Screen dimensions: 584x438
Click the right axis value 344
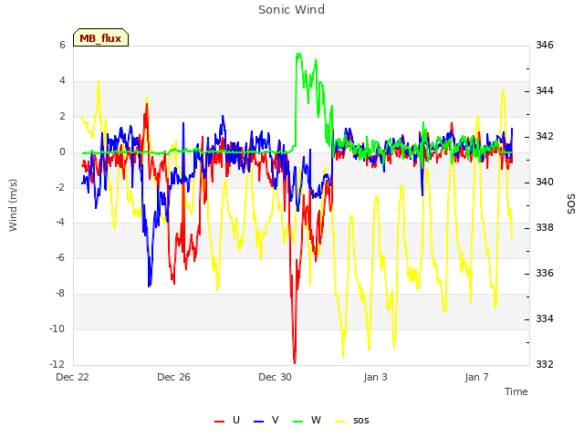tap(545, 90)
